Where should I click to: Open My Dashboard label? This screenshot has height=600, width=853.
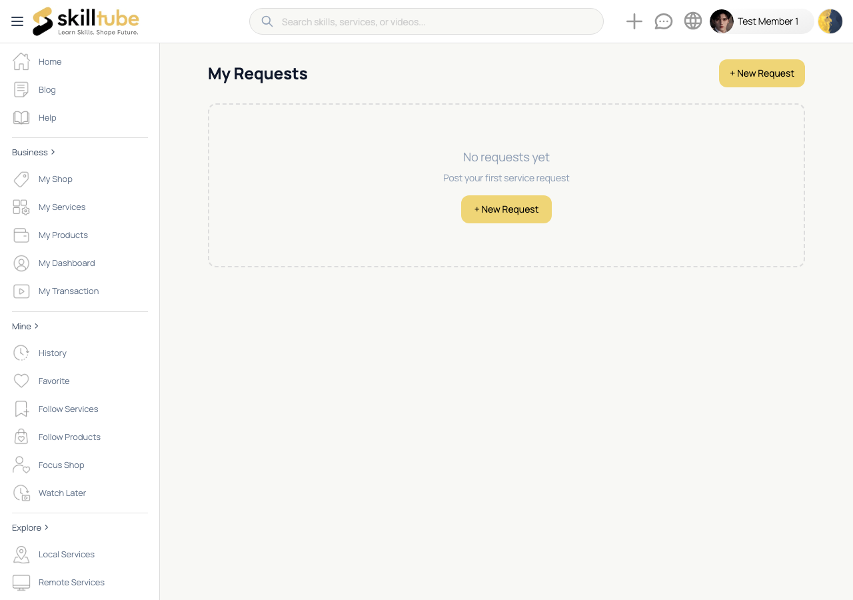[67, 263]
